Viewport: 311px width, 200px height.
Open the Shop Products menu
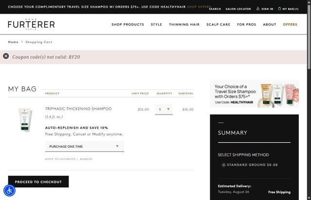(128, 25)
